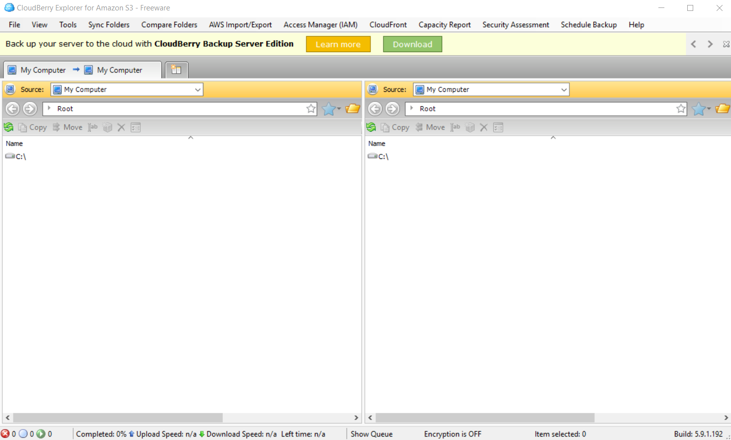Open the Compare Folders menu
Image resolution: width=731 pixels, height=440 pixels.
[x=169, y=25]
